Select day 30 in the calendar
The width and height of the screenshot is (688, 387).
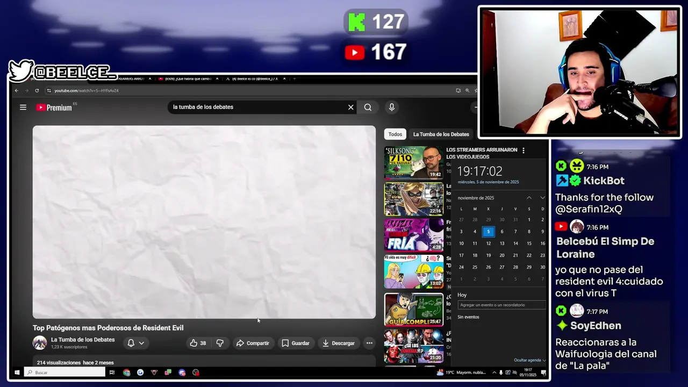coord(542,267)
